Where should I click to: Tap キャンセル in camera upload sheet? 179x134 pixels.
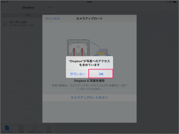(x=52, y=19)
